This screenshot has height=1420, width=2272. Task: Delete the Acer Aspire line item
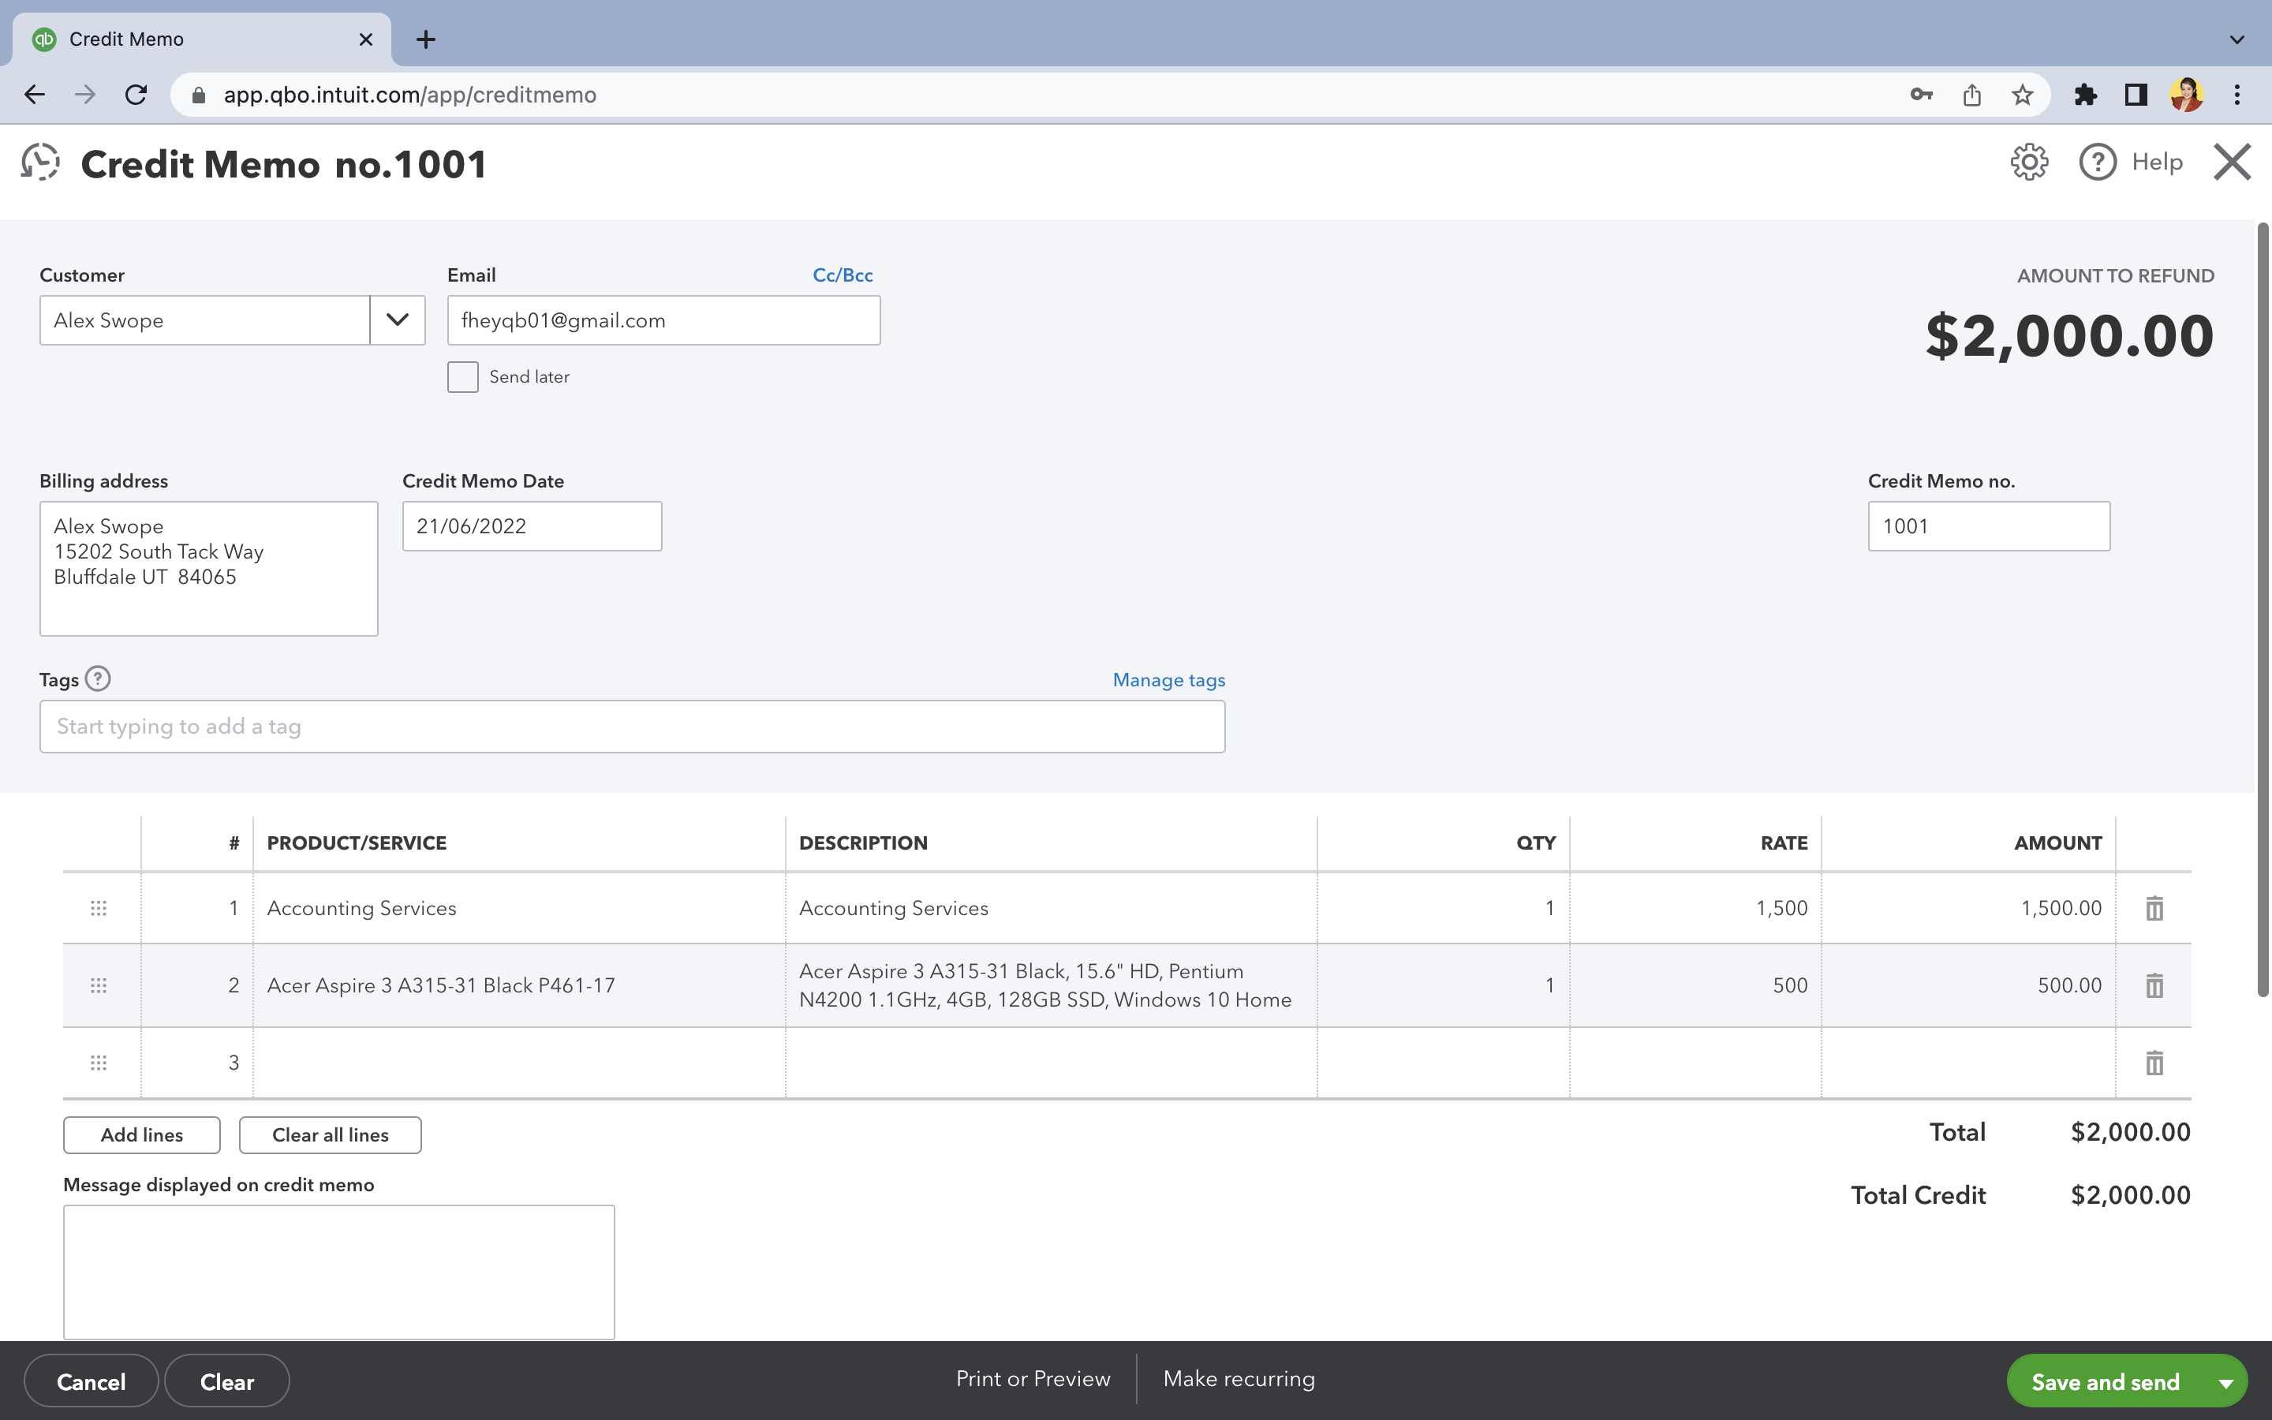(2154, 985)
